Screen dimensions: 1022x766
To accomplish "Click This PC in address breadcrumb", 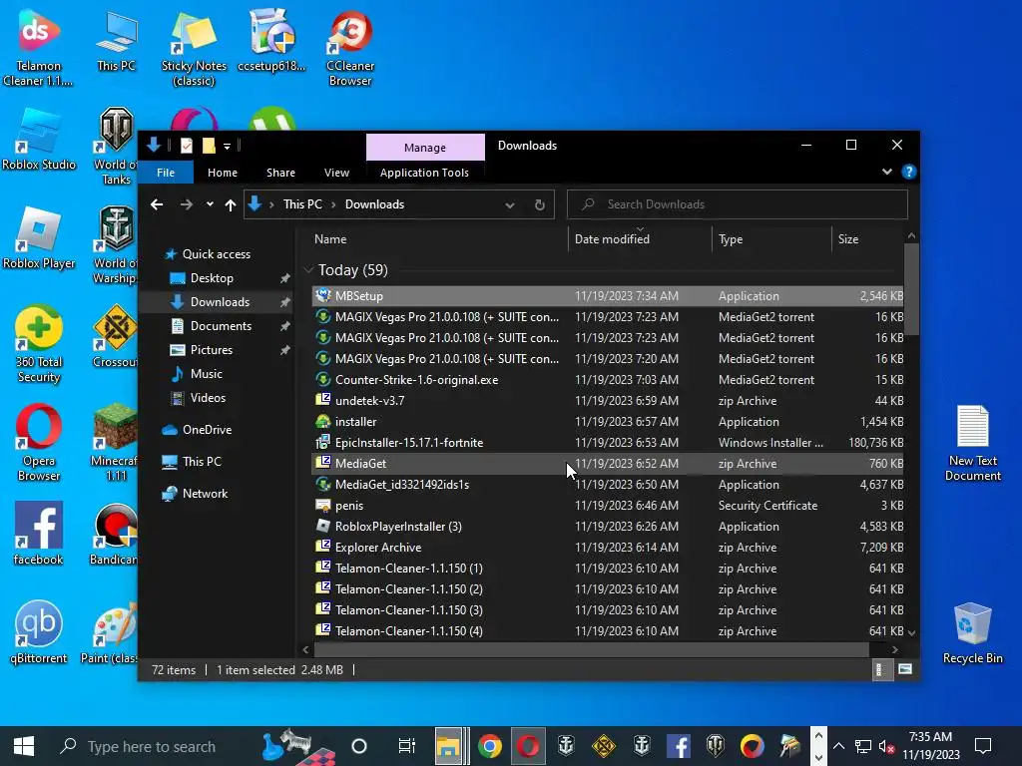I will click(x=302, y=204).
